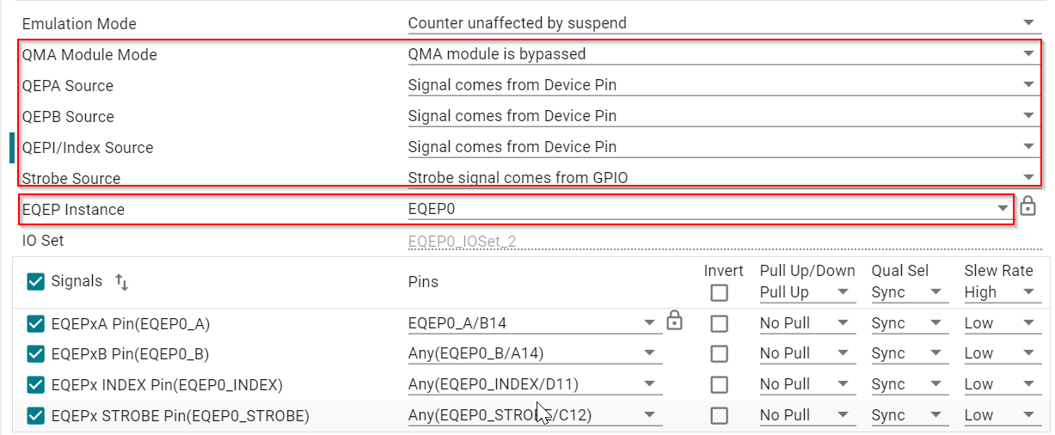Uncheck EQEPx STROBE Pin signal checkbox
The height and width of the screenshot is (435, 1055).
tap(36, 416)
